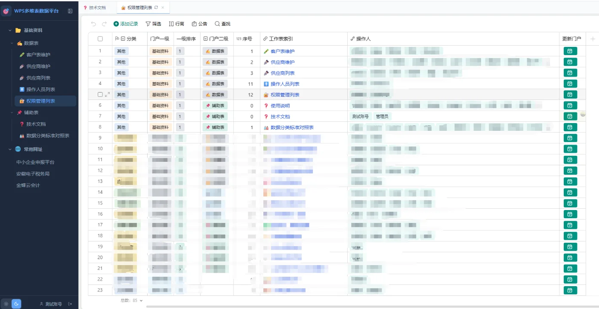Click the 更新门户 button in row 1
Image resolution: width=599 pixels, height=309 pixels.
[570, 51]
